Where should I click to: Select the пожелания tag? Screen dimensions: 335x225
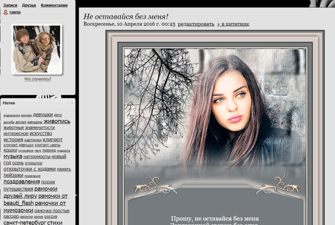point(32,176)
